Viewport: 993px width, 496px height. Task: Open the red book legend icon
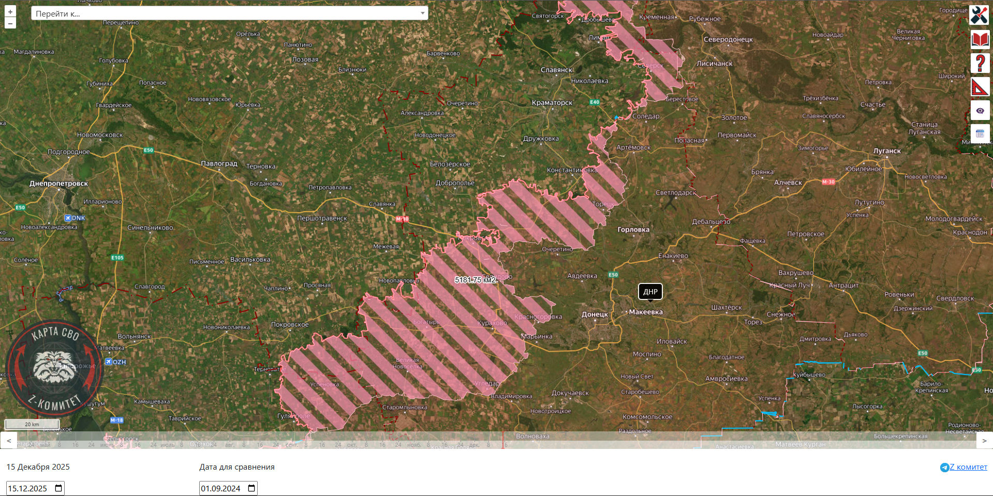pyautogui.click(x=980, y=39)
